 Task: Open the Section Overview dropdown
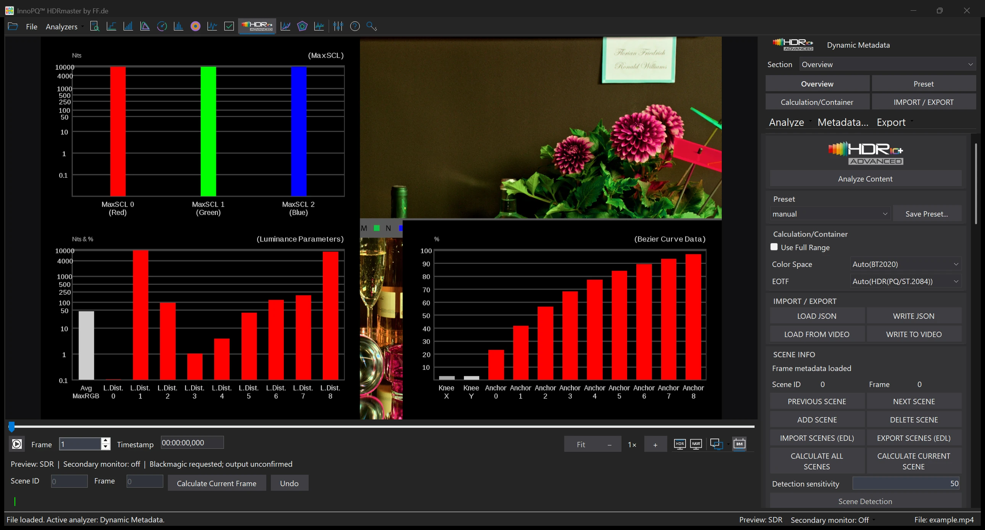pos(887,64)
